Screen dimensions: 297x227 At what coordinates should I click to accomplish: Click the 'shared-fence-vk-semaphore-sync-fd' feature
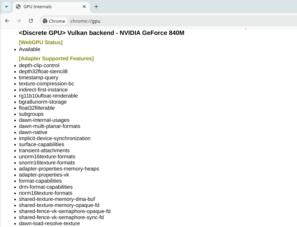click(61, 217)
